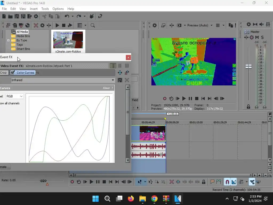
Task: Click the Dim Output speaker icon
Action: click(261, 24)
